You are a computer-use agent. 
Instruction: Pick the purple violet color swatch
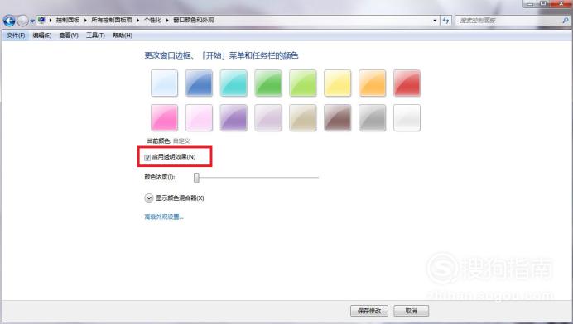point(234,118)
